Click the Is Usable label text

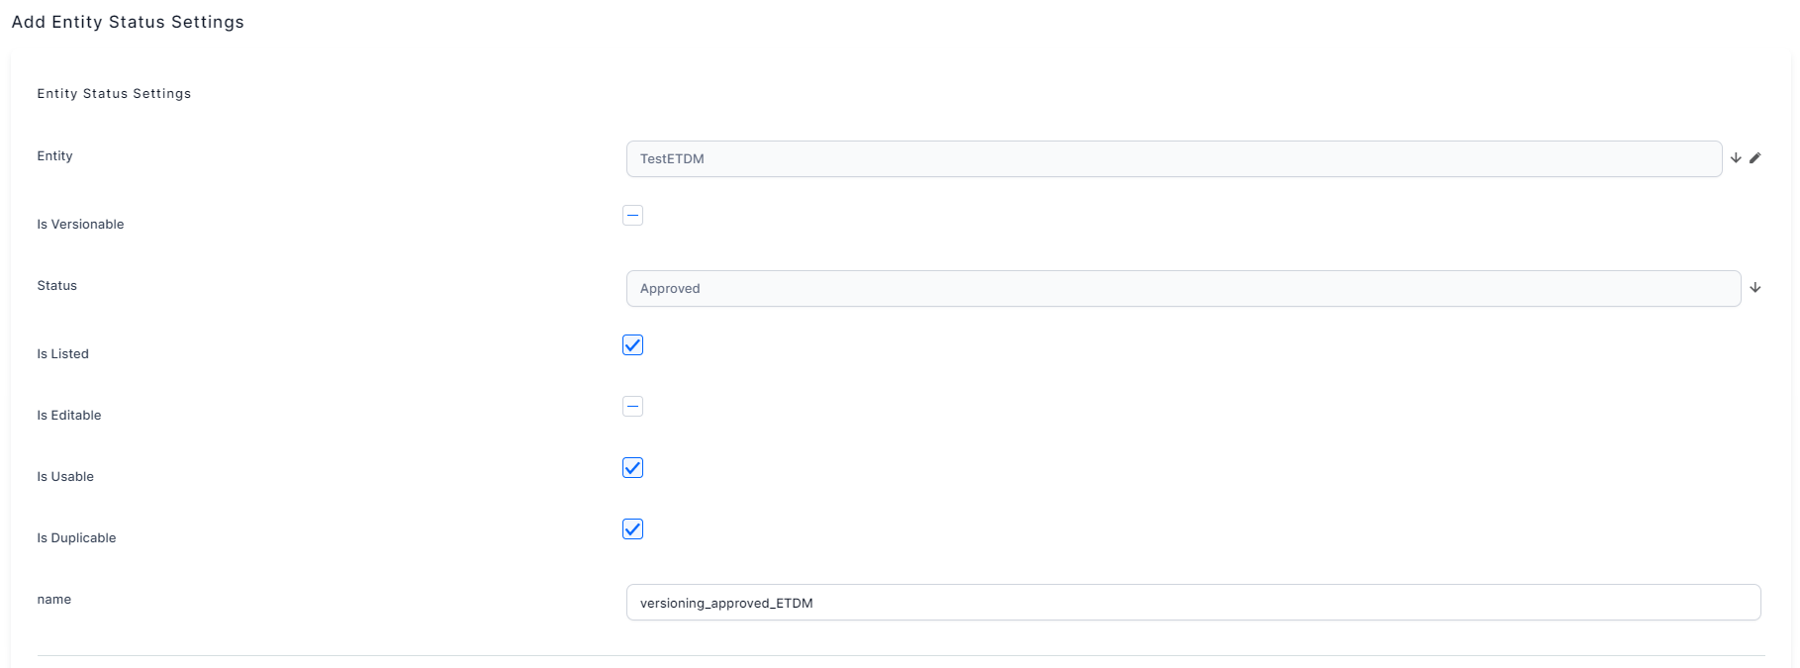point(65,477)
